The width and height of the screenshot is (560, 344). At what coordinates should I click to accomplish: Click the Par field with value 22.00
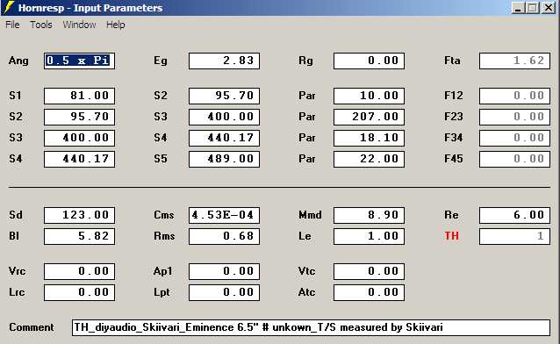369,159
